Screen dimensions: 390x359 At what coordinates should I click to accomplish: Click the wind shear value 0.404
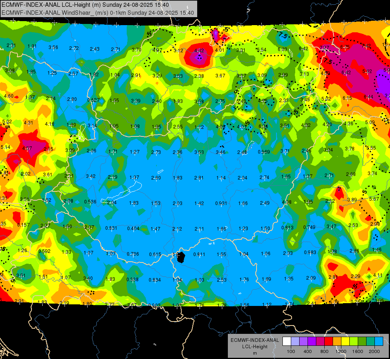pyautogui.click(x=133, y=228)
